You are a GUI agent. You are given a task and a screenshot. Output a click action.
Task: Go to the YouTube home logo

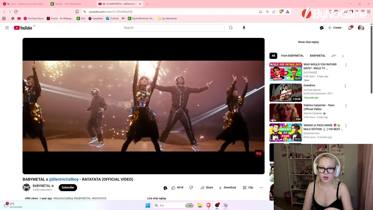[23, 28]
